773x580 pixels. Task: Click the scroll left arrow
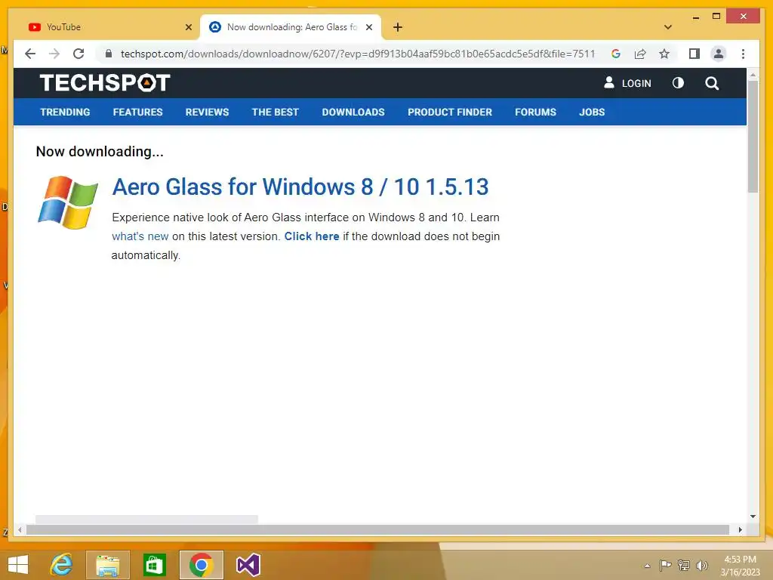[20, 529]
